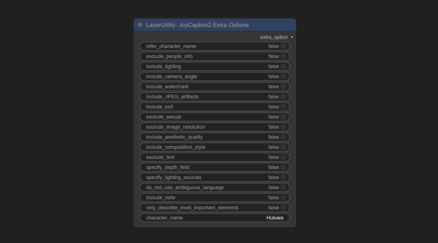The width and height of the screenshot is (438, 243).
Task: Enable only_describe_most_important_elements option
Action: 215,208
